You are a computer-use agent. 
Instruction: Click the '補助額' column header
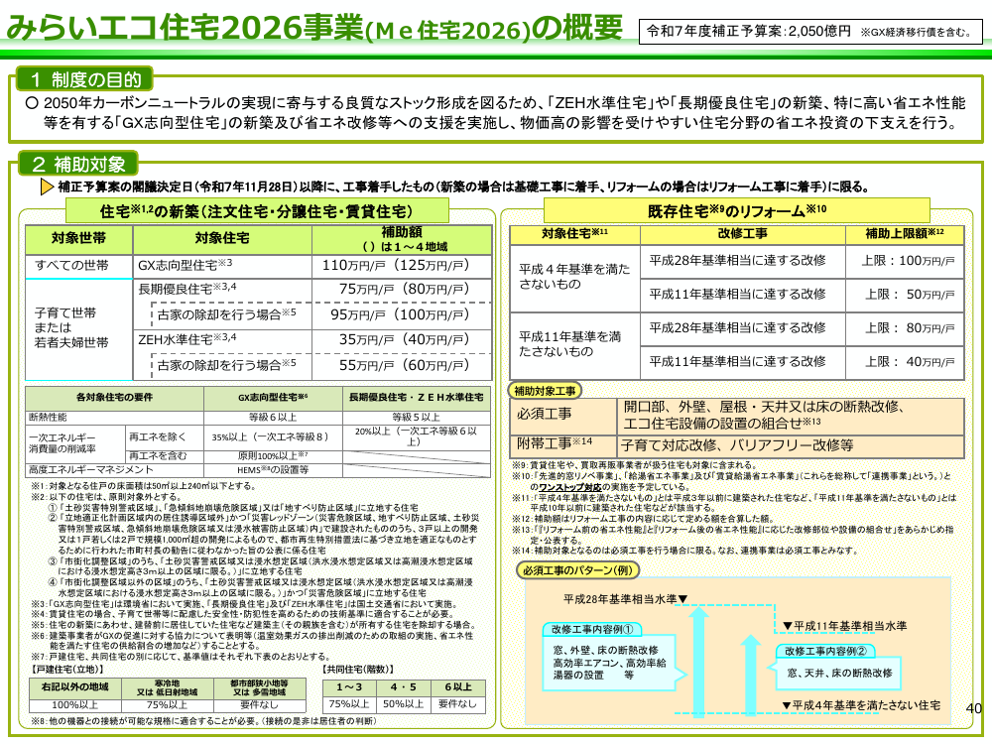(x=402, y=239)
